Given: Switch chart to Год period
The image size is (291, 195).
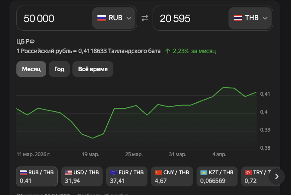Looking at the screenshot, I should [x=59, y=69].
